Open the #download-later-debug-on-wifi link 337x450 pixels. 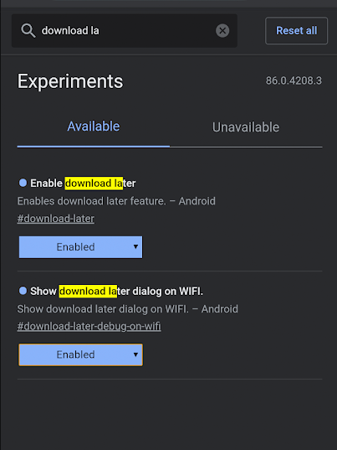point(89,327)
